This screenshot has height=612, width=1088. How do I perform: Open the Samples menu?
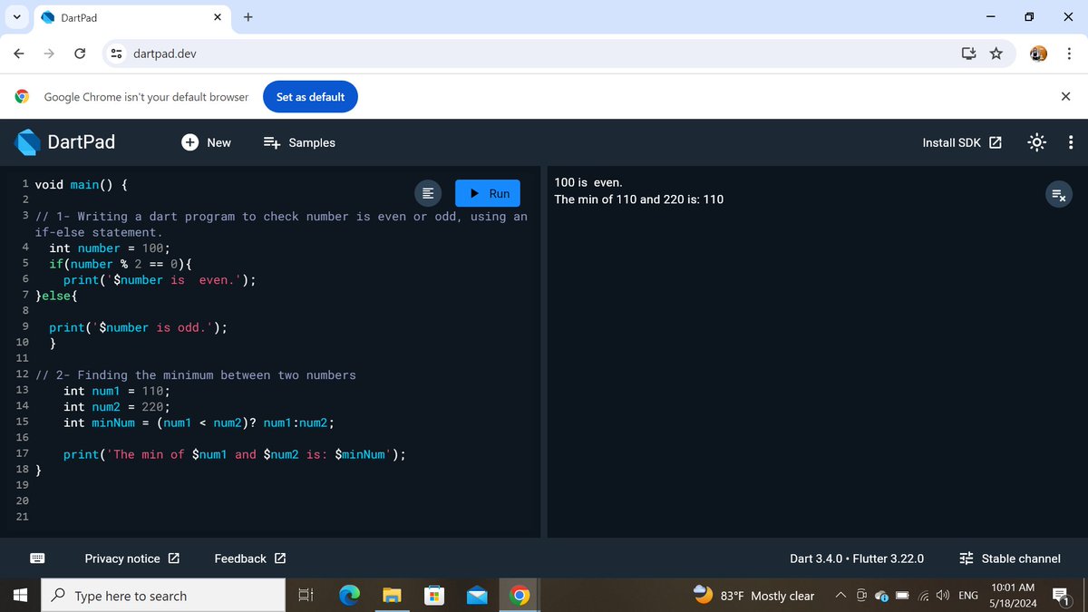[299, 142]
